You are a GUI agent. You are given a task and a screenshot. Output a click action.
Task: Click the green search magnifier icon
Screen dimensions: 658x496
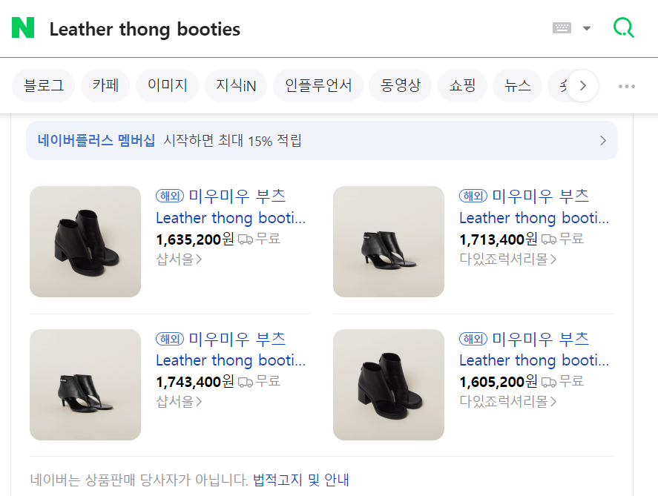pos(624,28)
